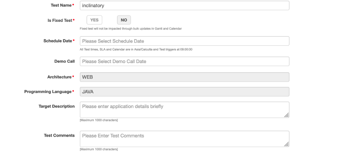Click the Schedule Date label
Image resolution: width=338 pixels, height=153 pixels.
point(57,41)
